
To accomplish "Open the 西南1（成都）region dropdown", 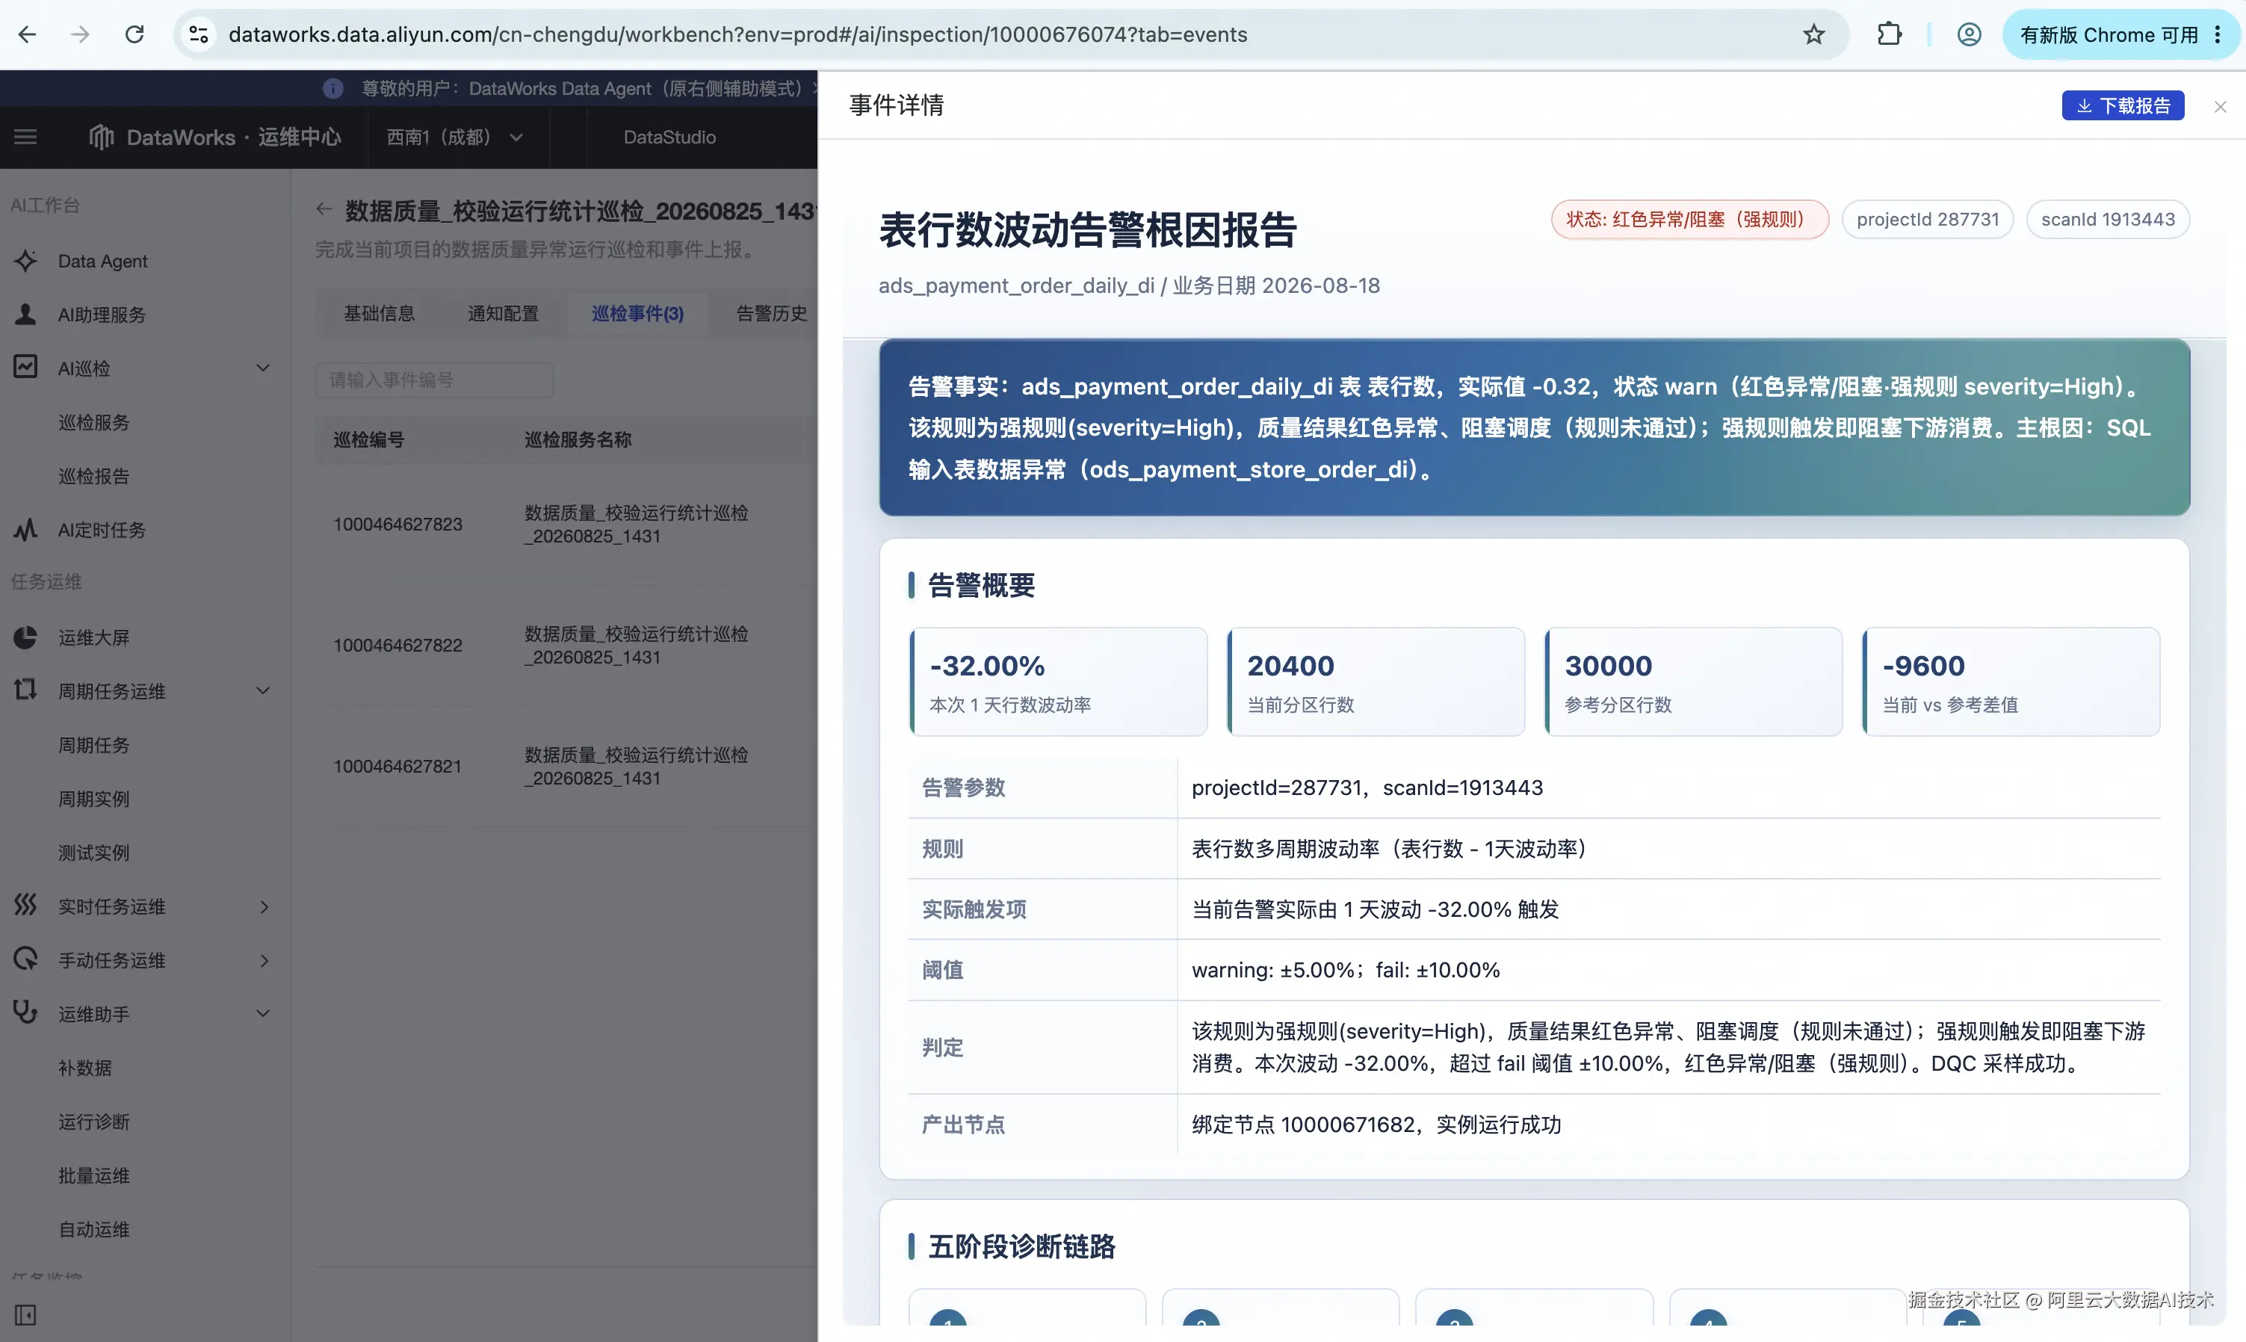I will point(455,137).
